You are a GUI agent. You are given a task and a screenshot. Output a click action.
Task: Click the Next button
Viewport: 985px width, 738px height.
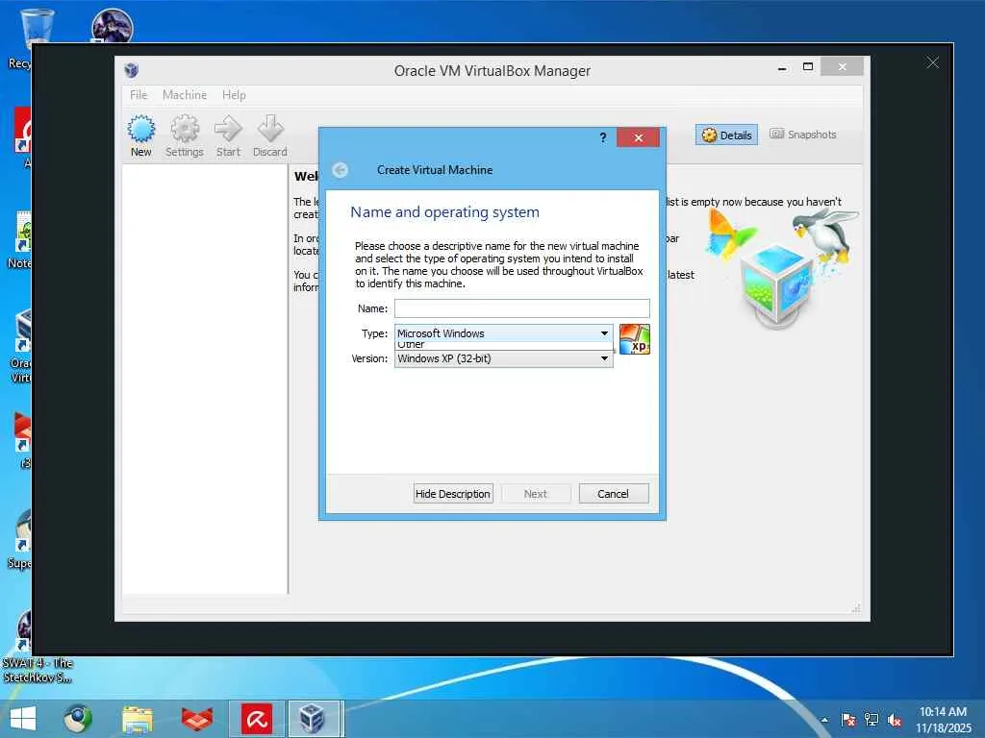[x=535, y=494]
